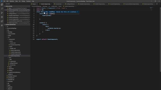The image size is (161, 90).
Task: Close HomeComponent.js in the Open Editors list
Action: (x=6, y=10)
